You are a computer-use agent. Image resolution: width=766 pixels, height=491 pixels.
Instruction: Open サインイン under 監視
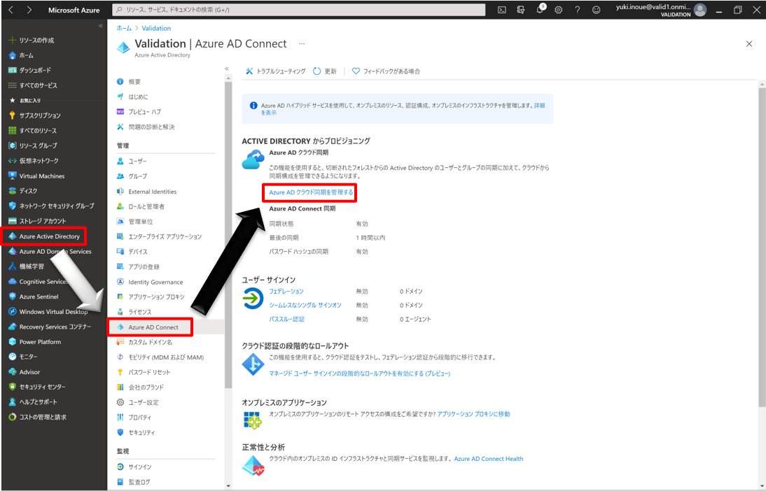click(x=134, y=467)
